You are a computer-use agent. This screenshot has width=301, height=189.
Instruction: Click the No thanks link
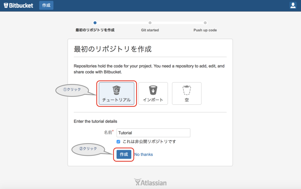click(143, 154)
